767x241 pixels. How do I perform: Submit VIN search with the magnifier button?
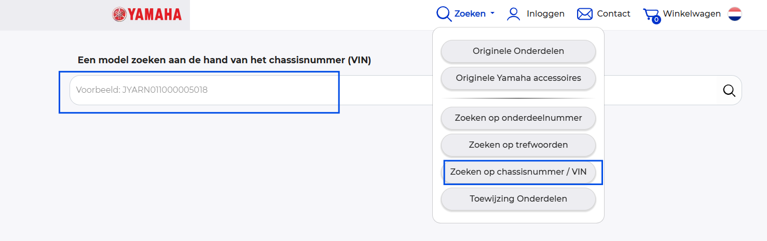(x=729, y=91)
